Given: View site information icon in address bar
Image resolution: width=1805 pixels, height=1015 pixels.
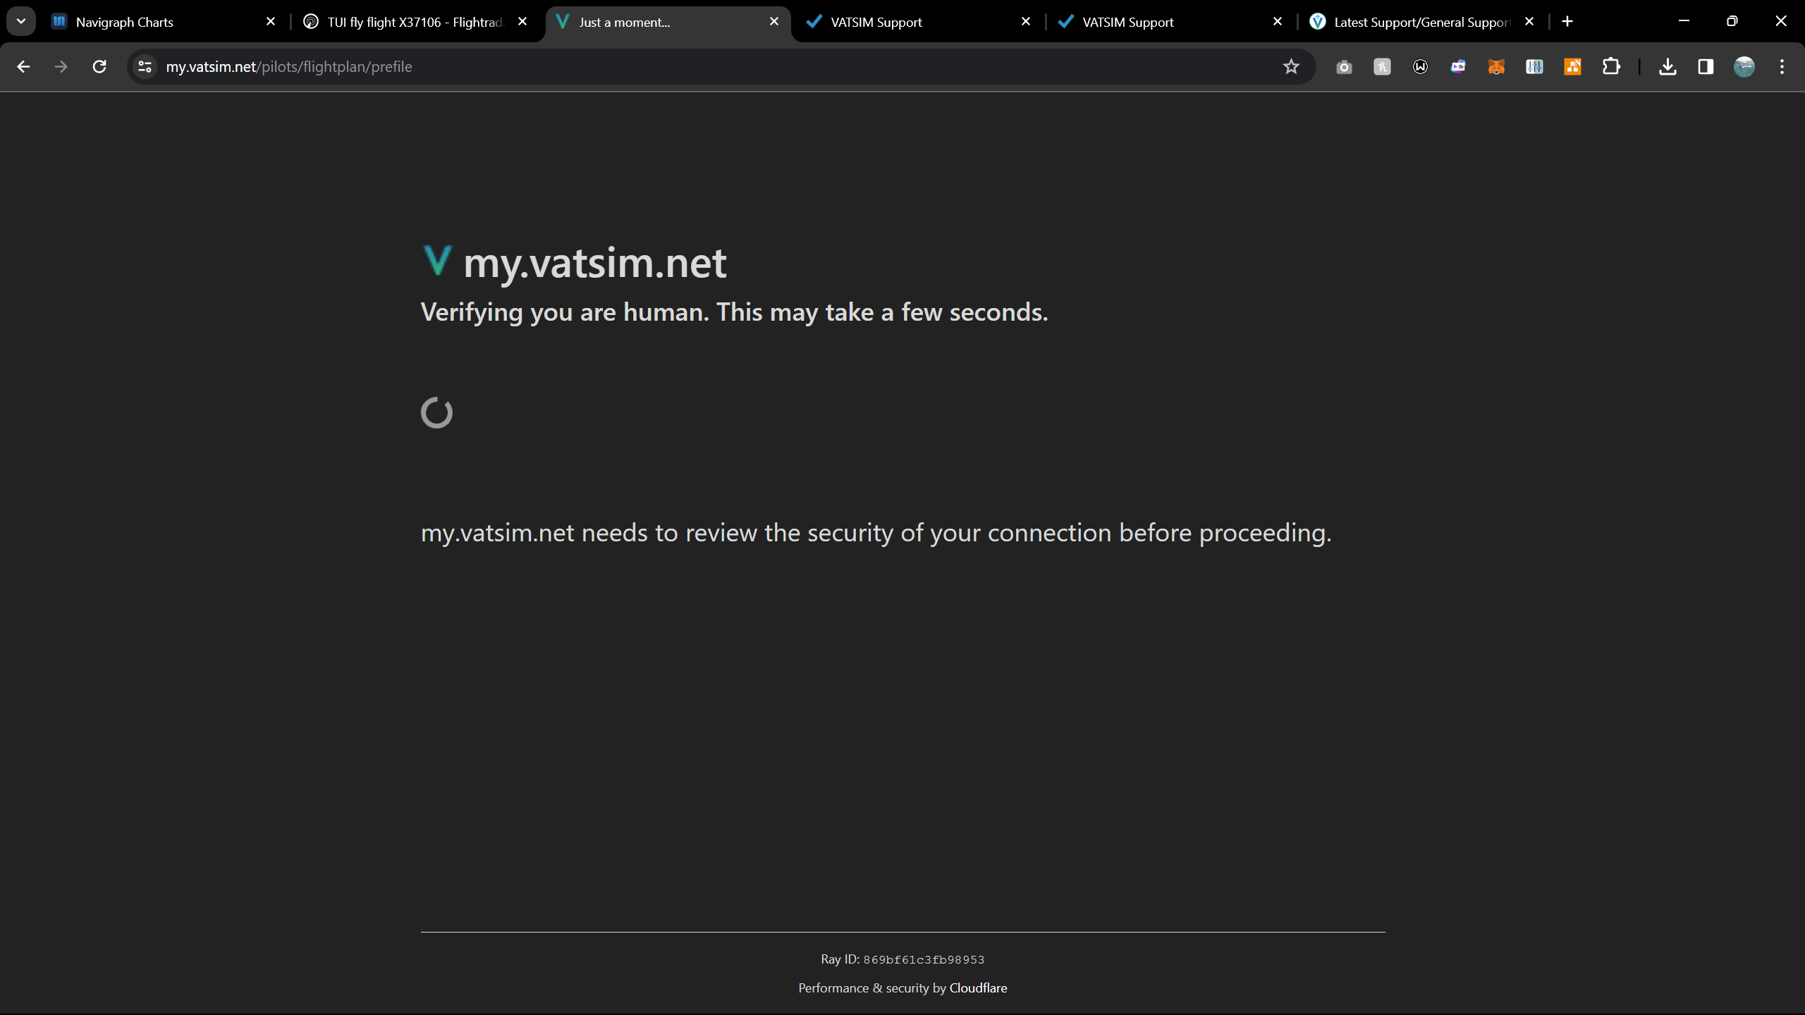Looking at the screenshot, I should (x=145, y=67).
